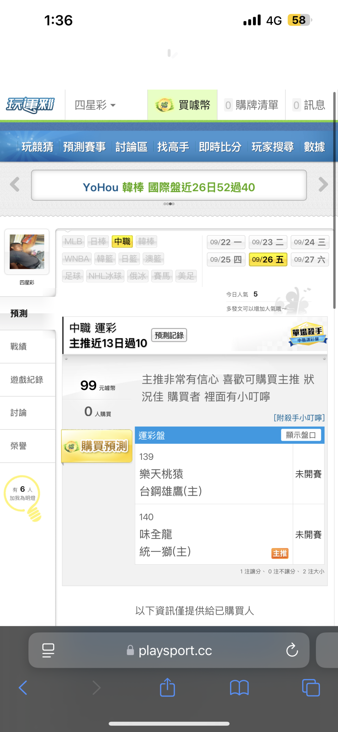Choose date 09/22 一
The height and width of the screenshot is (732, 338).
pos(226,242)
